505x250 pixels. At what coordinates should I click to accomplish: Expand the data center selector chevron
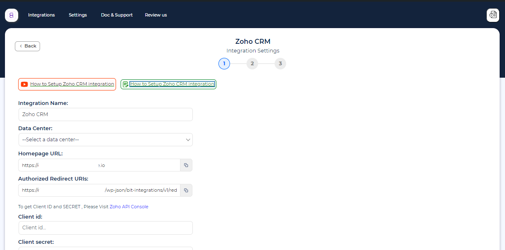[188, 140]
